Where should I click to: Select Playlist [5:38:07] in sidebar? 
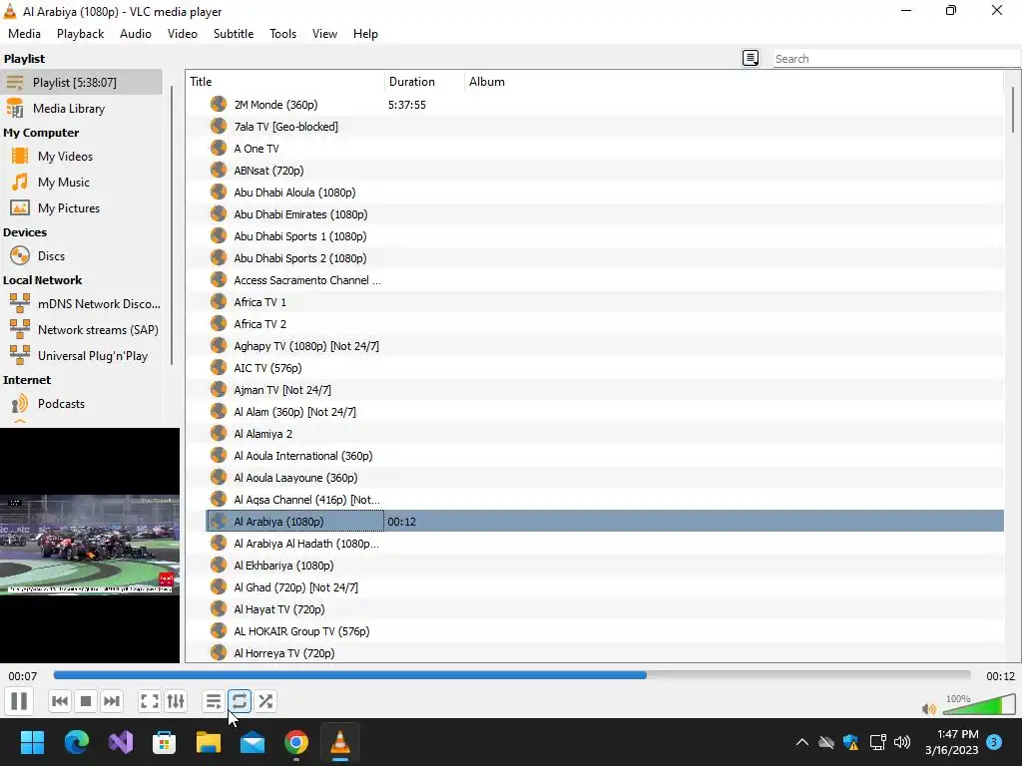[81, 82]
